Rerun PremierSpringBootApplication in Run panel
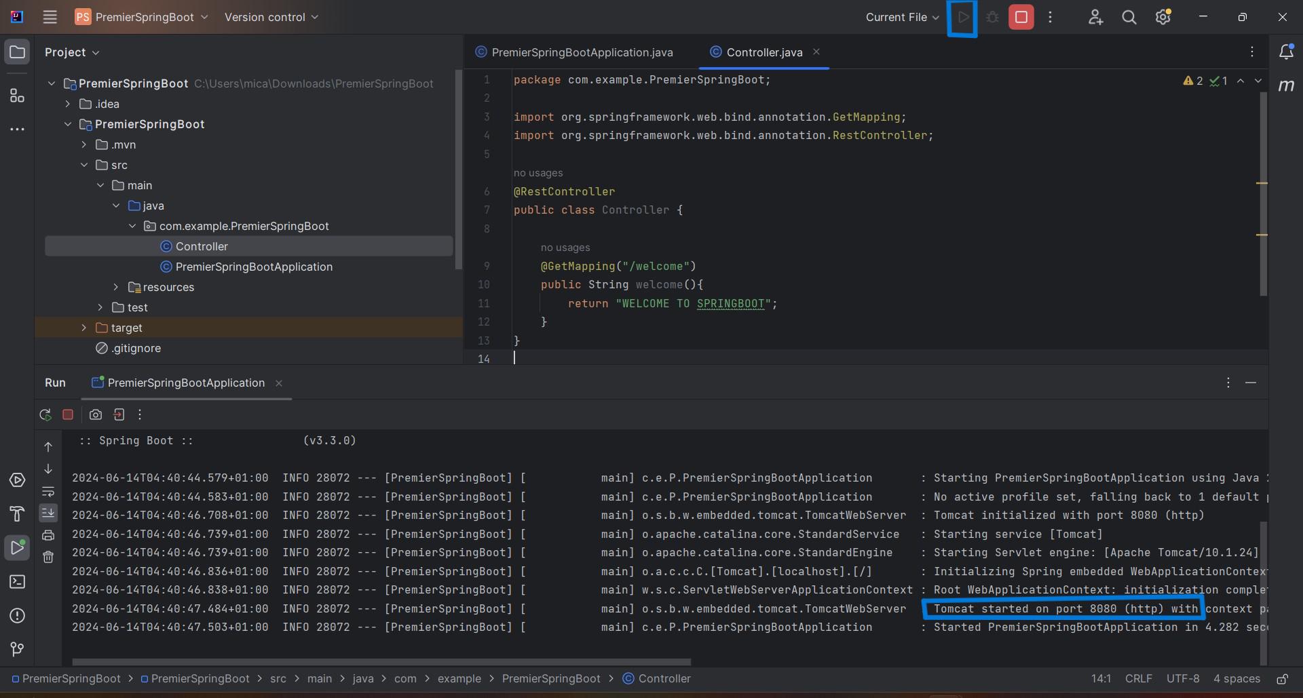Viewport: 1303px width, 698px height. 45,414
